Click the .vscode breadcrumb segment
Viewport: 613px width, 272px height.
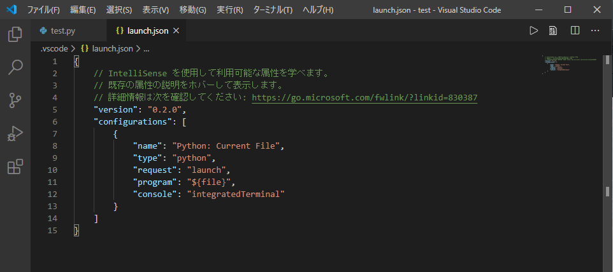(x=54, y=49)
